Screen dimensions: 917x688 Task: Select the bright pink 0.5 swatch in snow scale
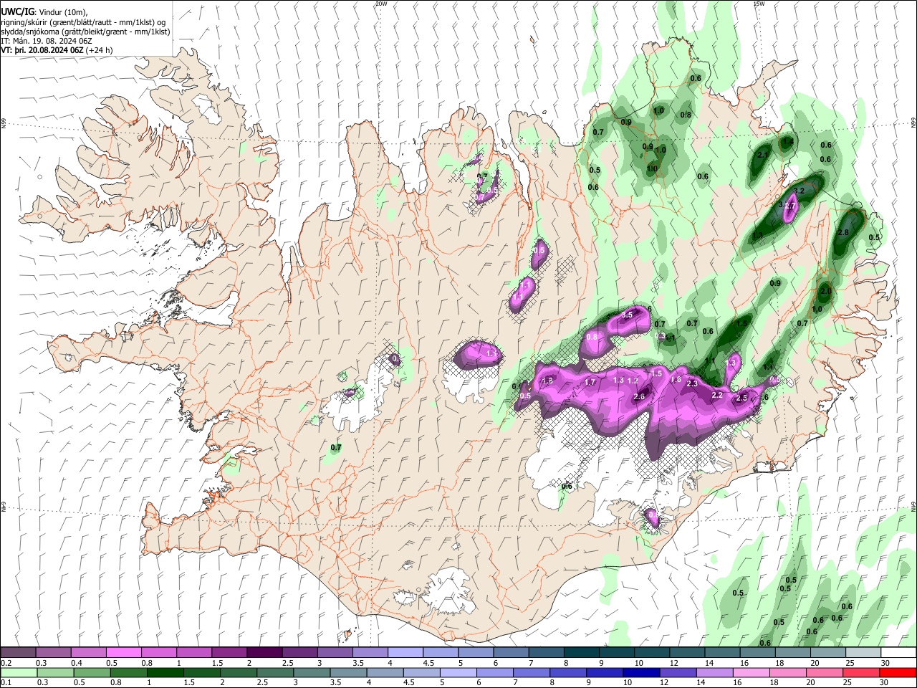[x=123, y=652]
